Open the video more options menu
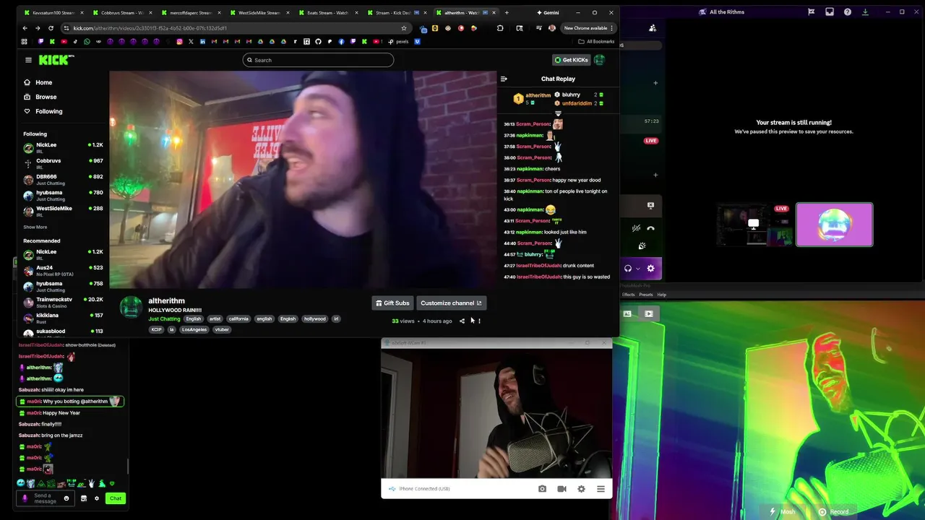This screenshot has width=925, height=520. 479,321
